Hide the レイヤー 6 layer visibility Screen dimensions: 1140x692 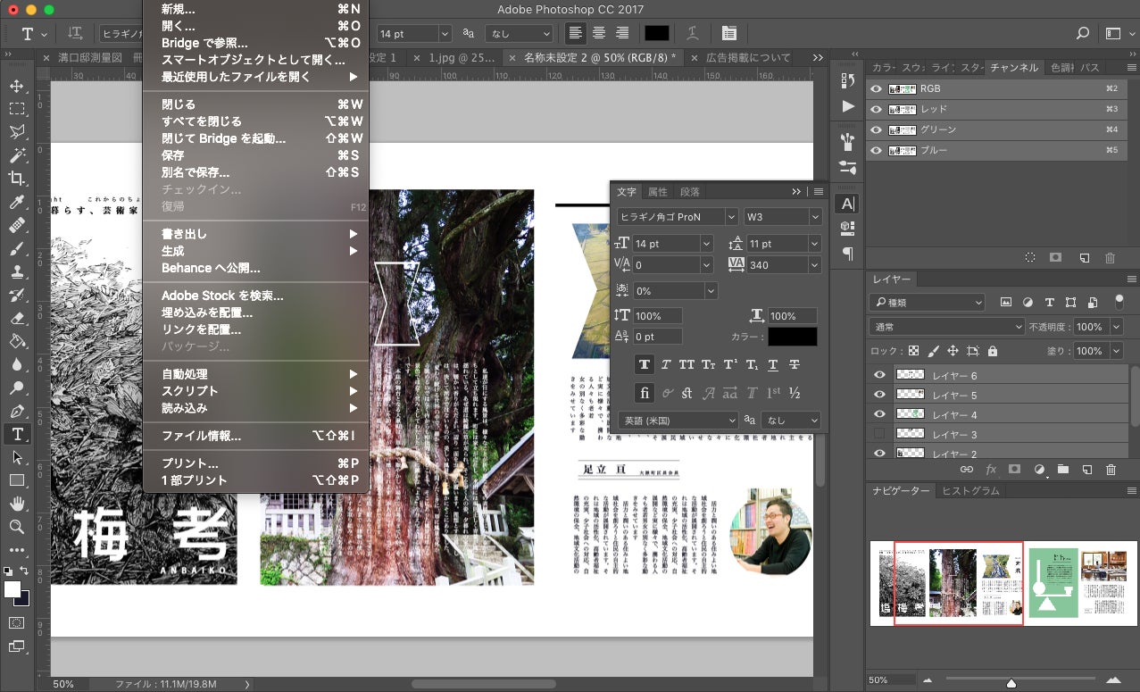(879, 376)
